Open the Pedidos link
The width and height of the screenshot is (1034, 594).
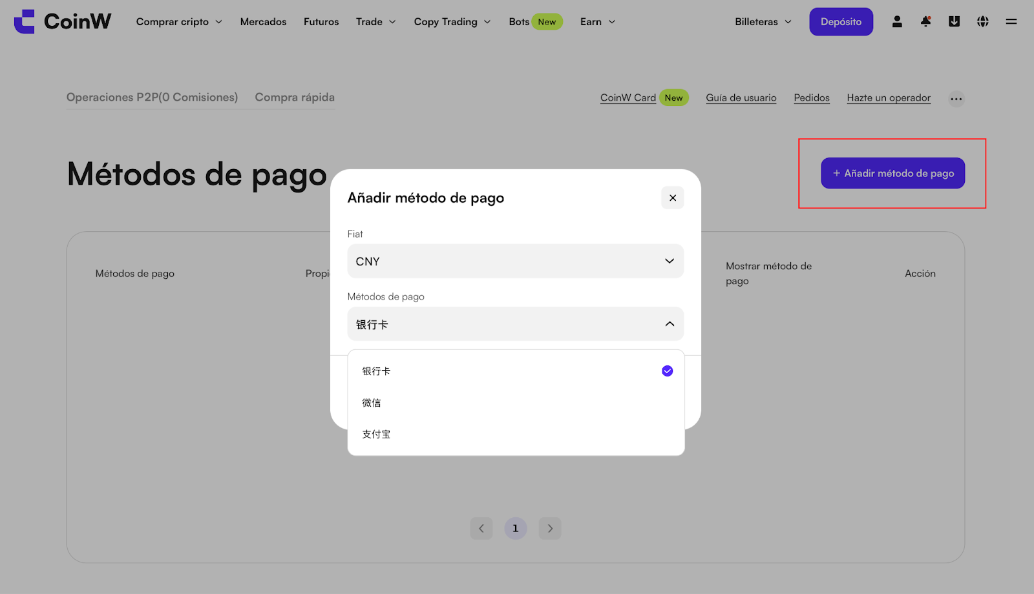[x=812, y=97]
